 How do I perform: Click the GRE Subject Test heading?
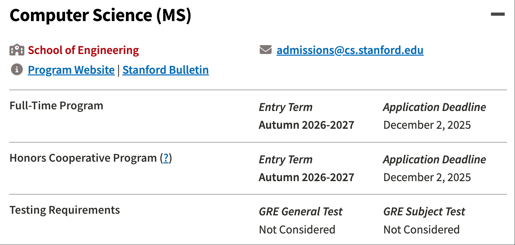coord(424,212)
